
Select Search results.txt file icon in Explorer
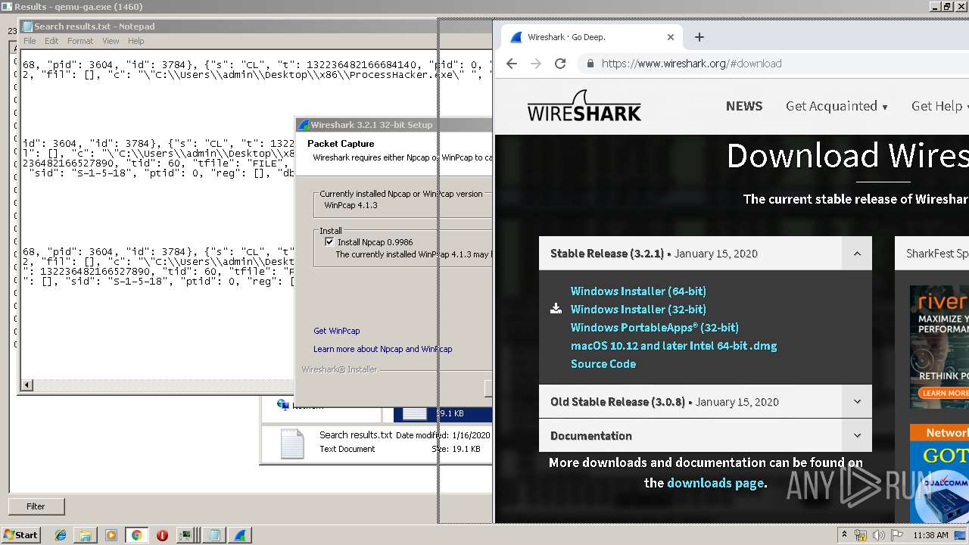coord(292,444)
